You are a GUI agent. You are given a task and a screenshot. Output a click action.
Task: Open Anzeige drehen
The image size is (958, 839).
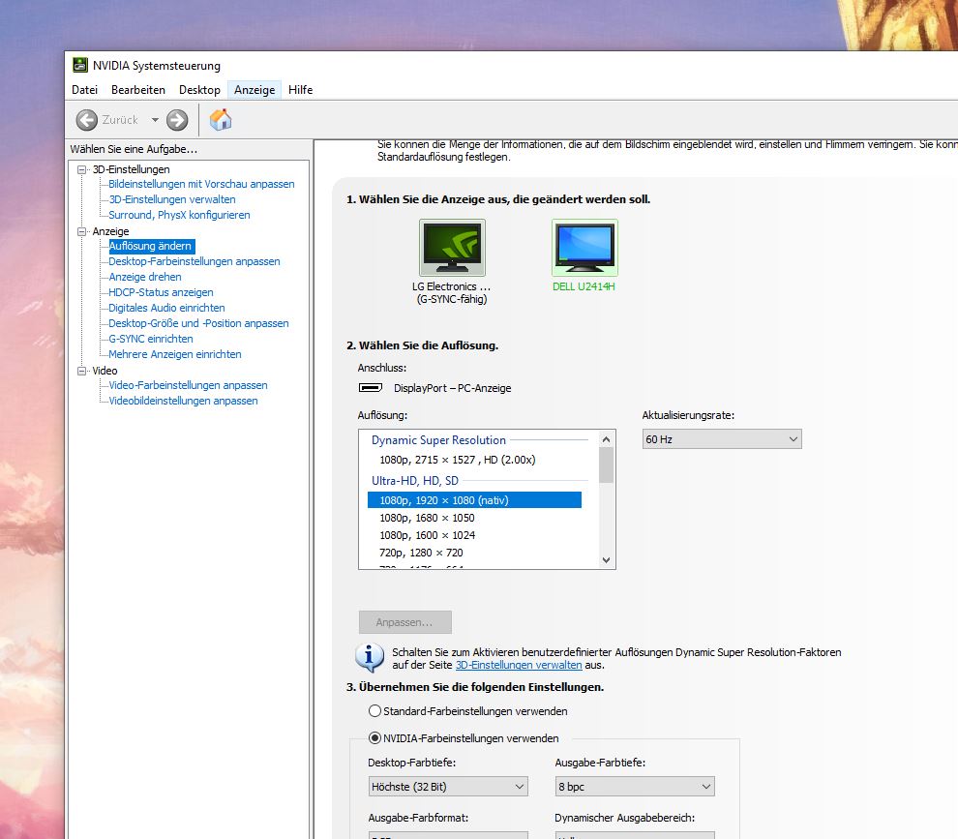[145, 277]
